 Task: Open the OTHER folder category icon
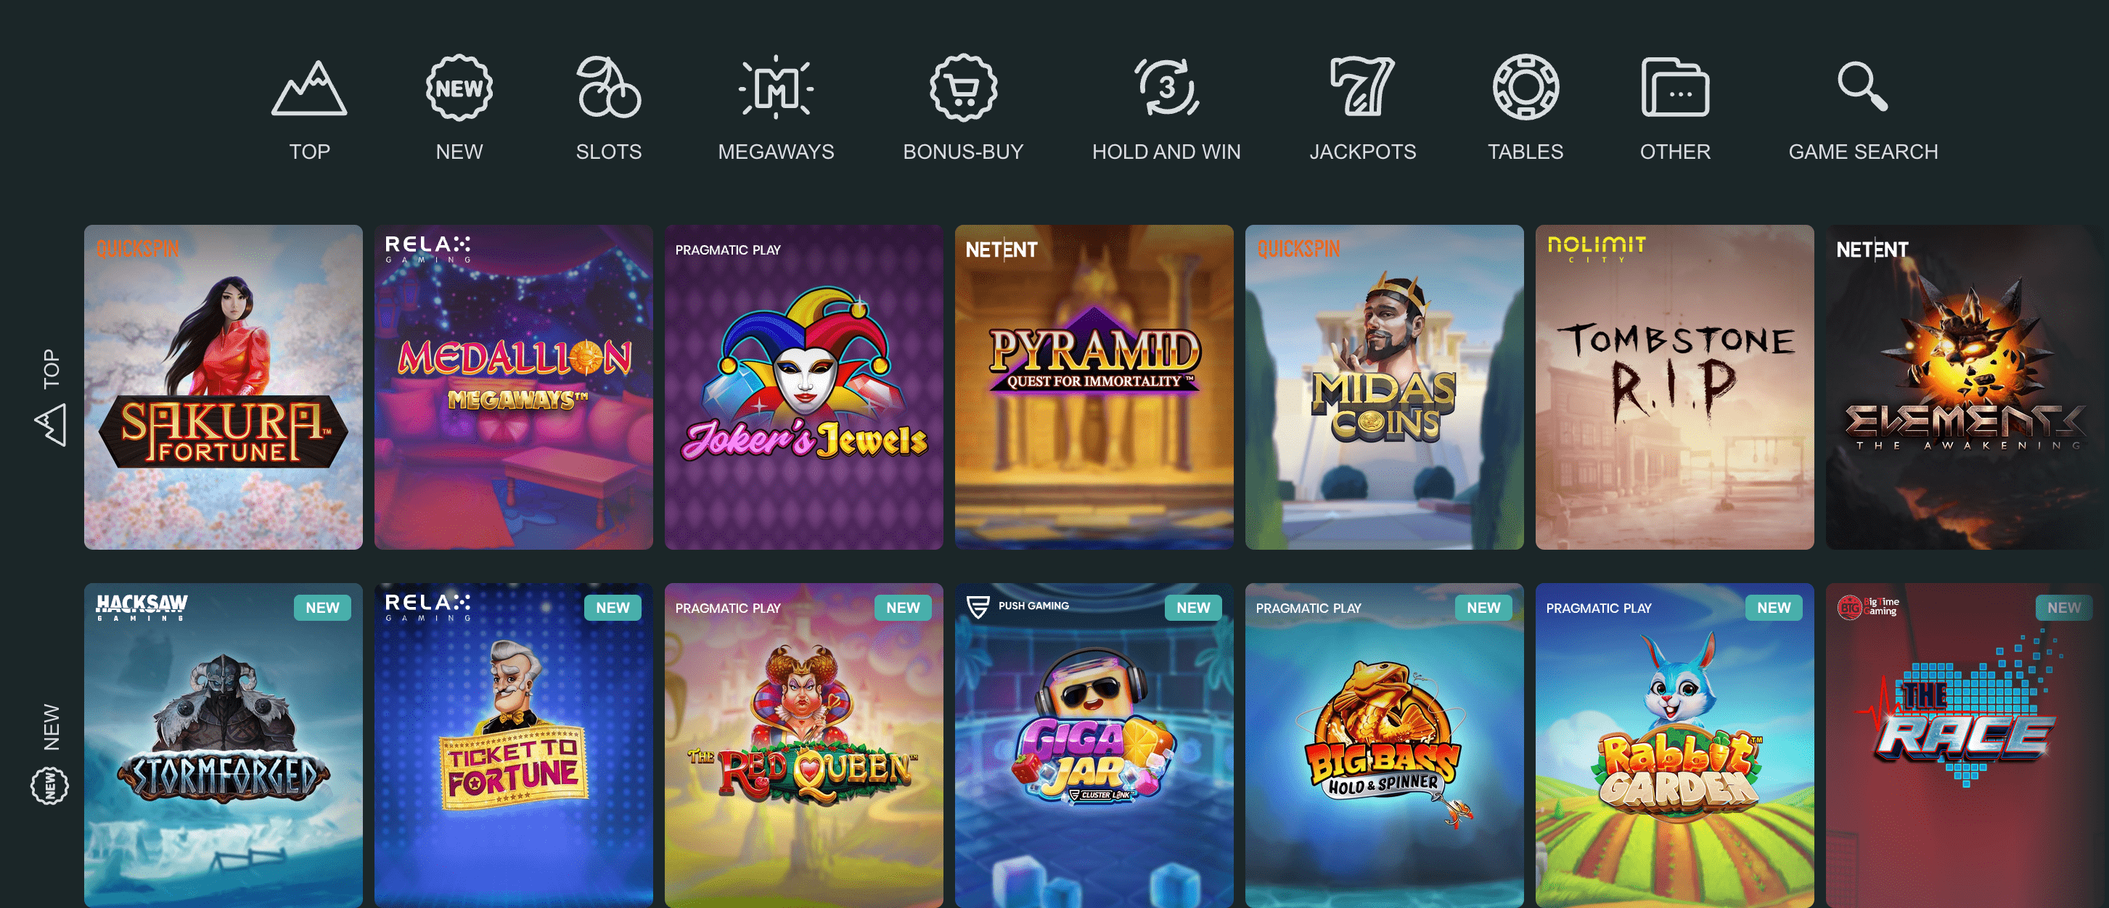click(x=1675, y=88)
